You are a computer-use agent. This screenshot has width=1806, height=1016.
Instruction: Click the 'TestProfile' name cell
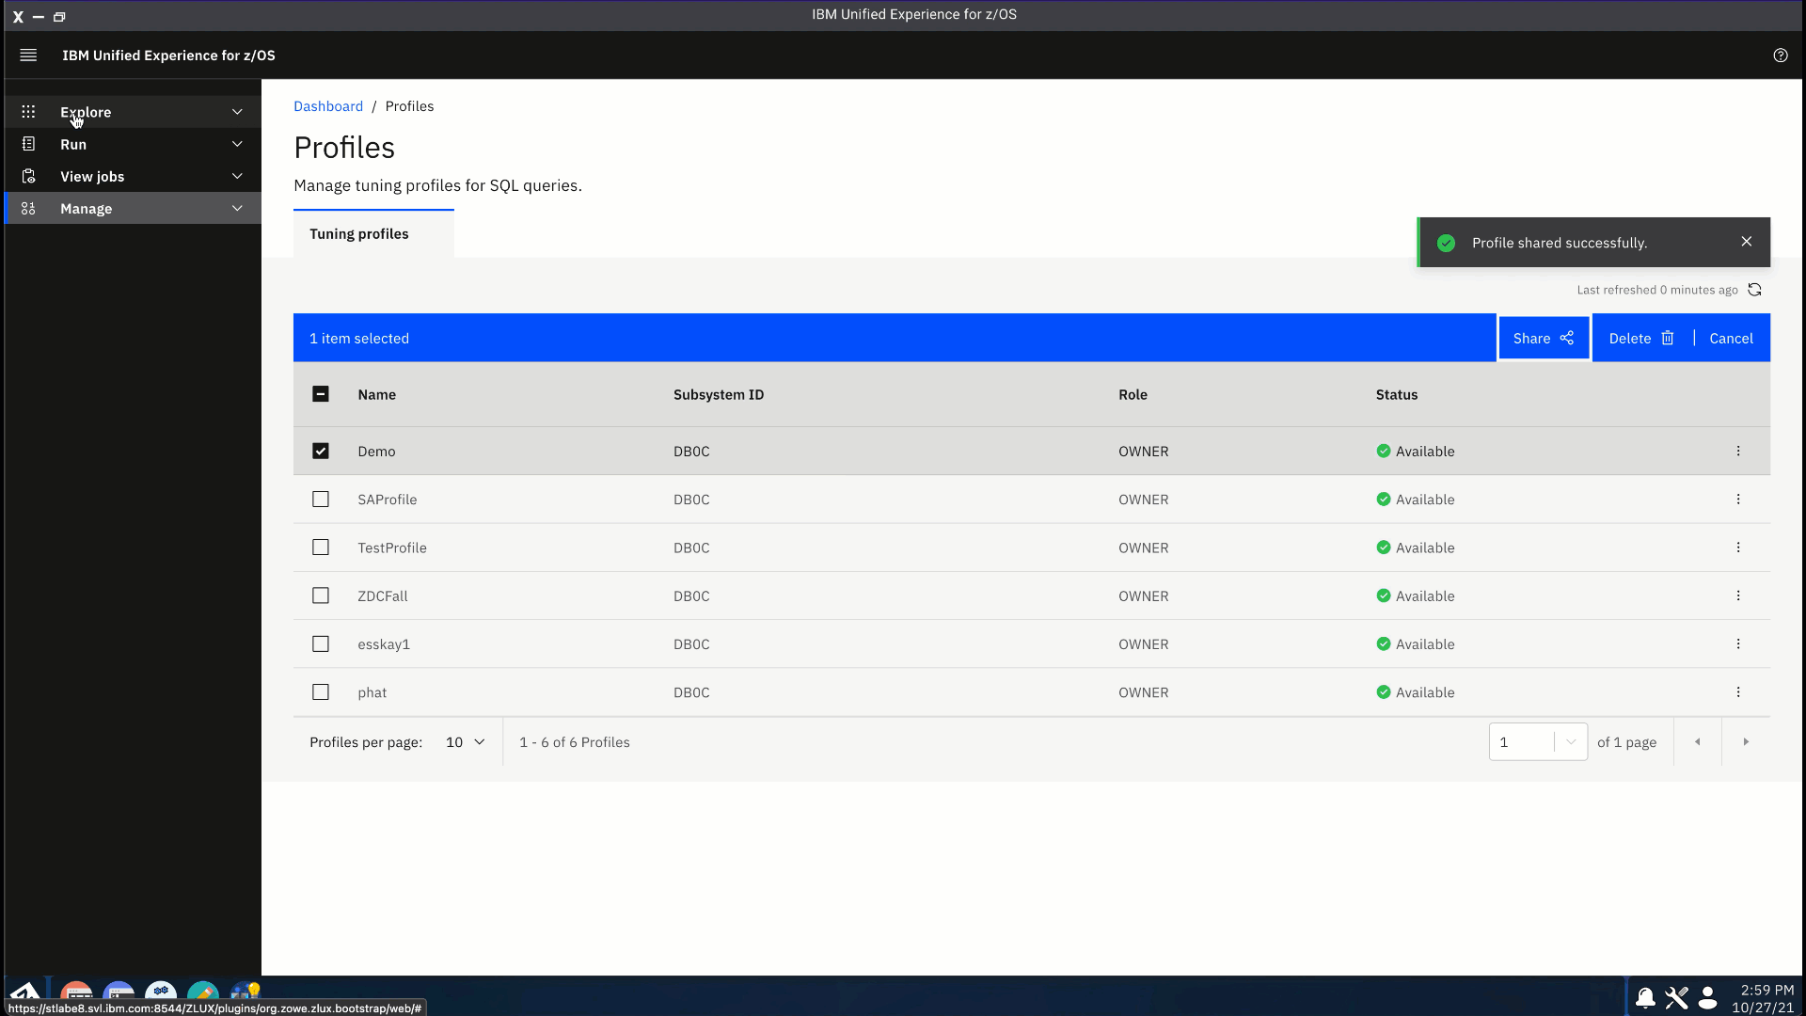tap(392, 548)
